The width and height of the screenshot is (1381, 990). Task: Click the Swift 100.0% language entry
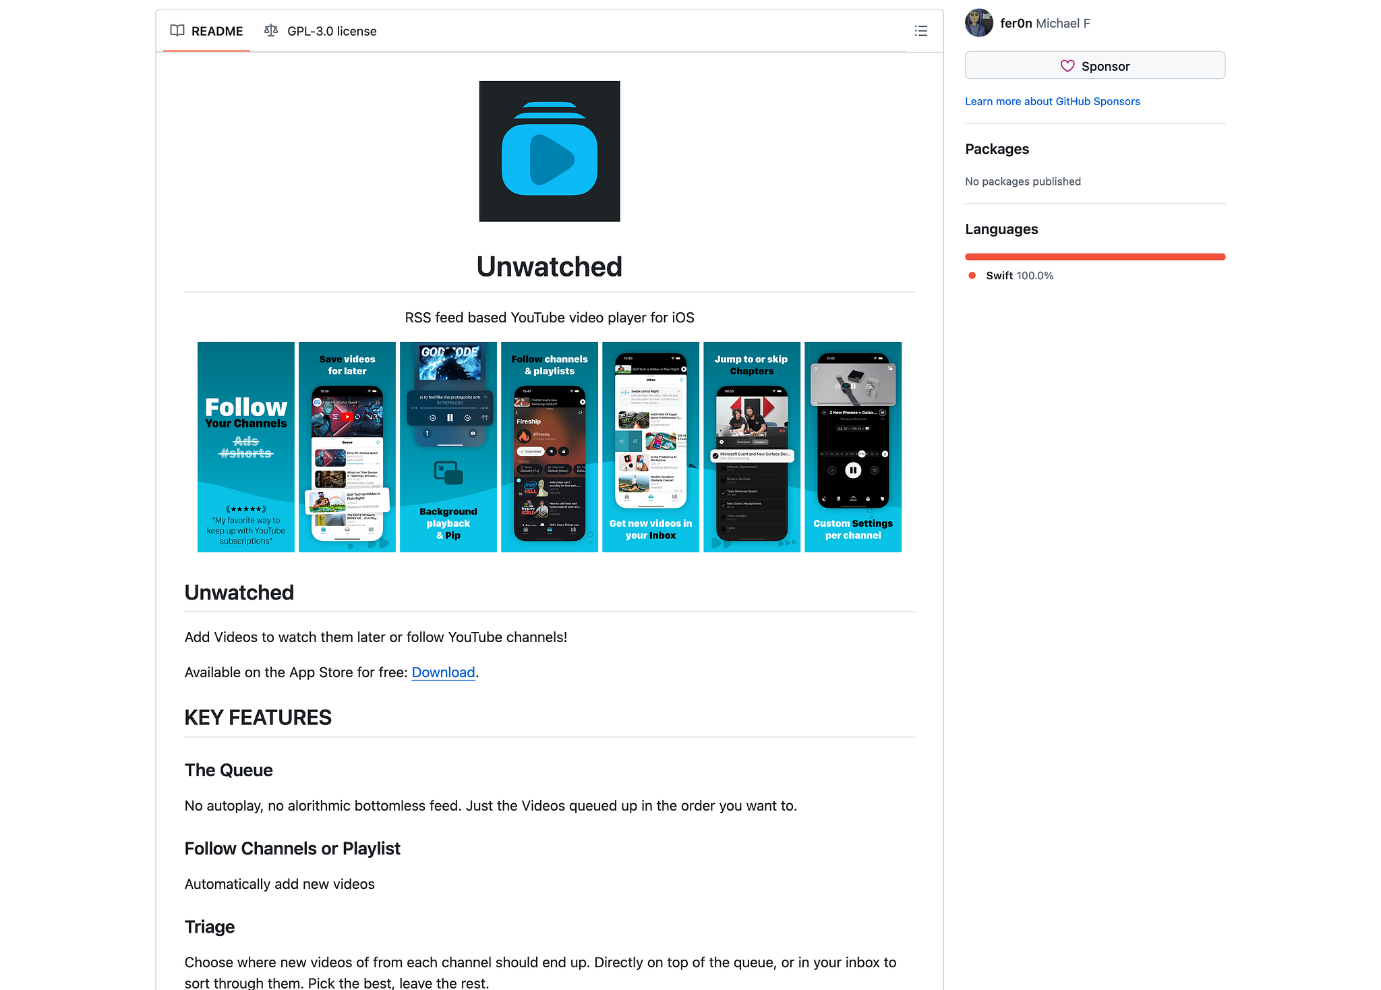point(1019,276)
